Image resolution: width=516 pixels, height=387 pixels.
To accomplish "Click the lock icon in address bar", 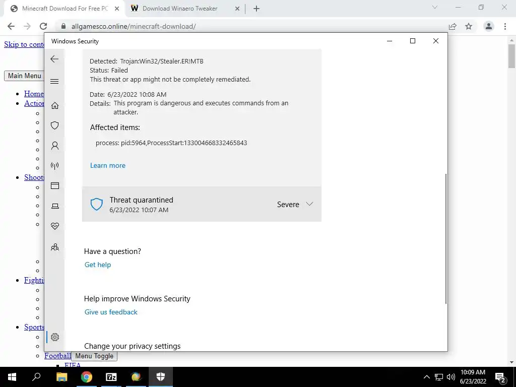I will [x=63, y=26].
